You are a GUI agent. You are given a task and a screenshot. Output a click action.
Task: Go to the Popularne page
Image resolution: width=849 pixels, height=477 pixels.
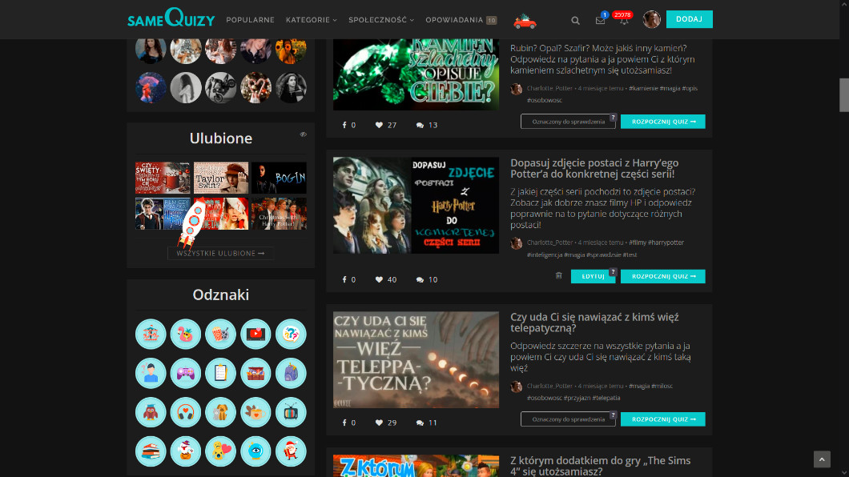tap(250, 20)
